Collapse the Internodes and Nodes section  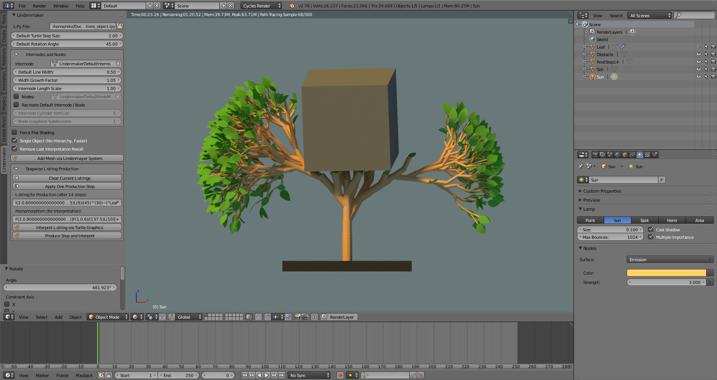point(16,54)
